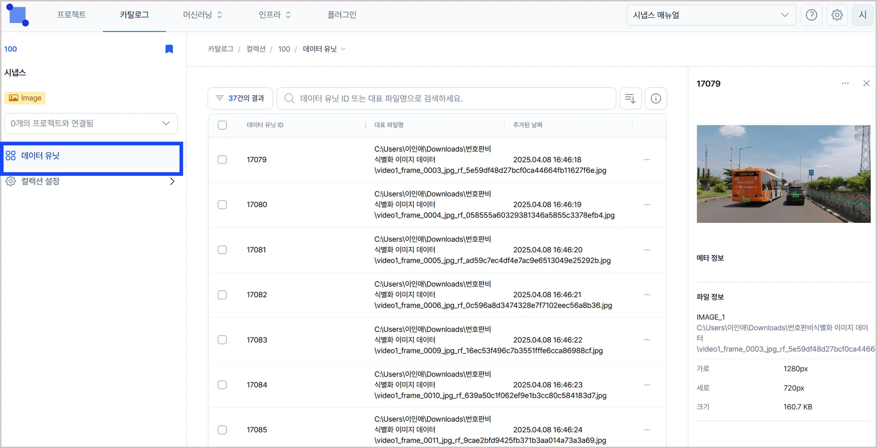Screen dimensions: 877x448
Task: Click the Image type tag
Action: 25,98
